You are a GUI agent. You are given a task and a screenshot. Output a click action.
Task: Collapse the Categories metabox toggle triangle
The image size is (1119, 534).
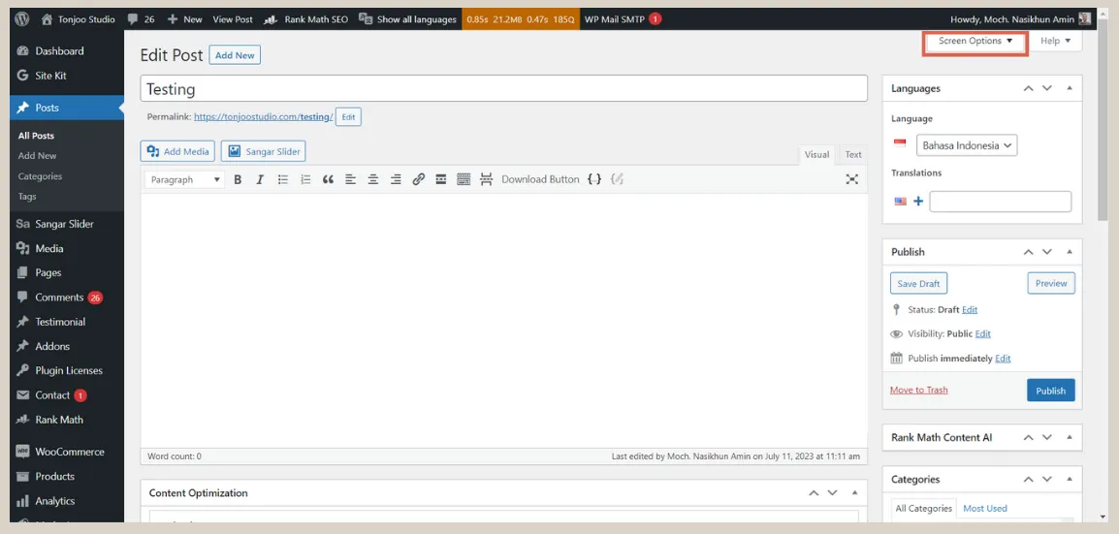1069,480
